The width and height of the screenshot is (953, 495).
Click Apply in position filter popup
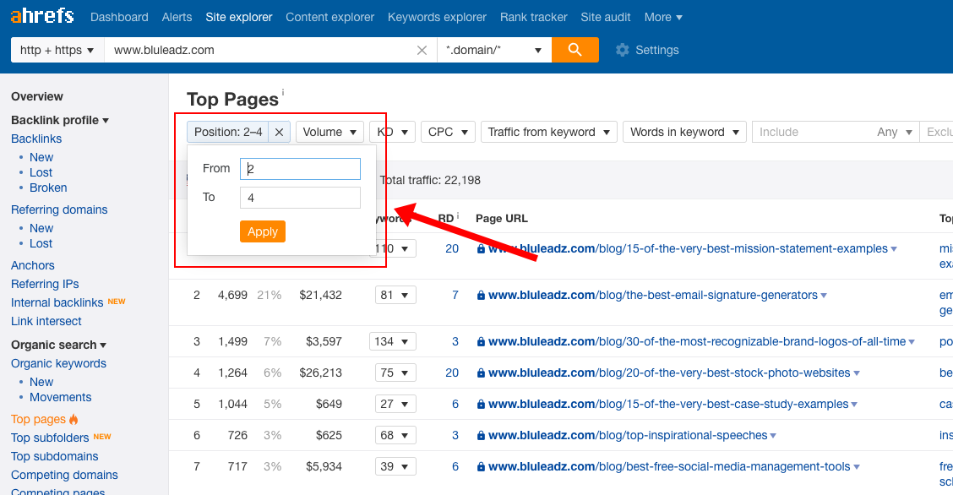click(x=263, y=231)
